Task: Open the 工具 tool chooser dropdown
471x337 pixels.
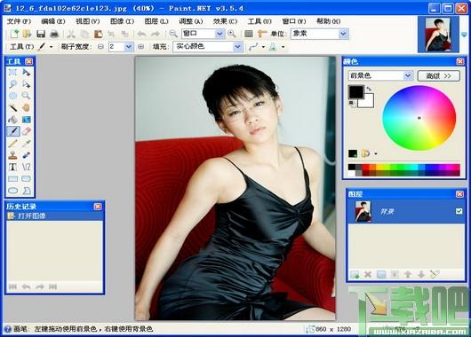Action: tap(51, 47)
